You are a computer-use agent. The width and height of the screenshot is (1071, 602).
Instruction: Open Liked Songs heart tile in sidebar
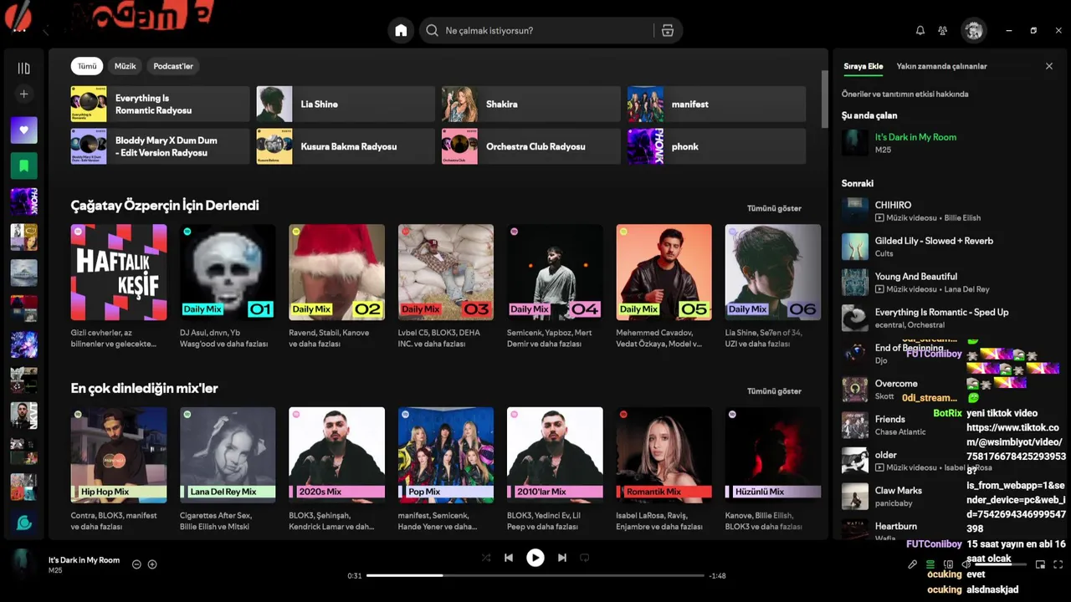(x=23, y=130)
